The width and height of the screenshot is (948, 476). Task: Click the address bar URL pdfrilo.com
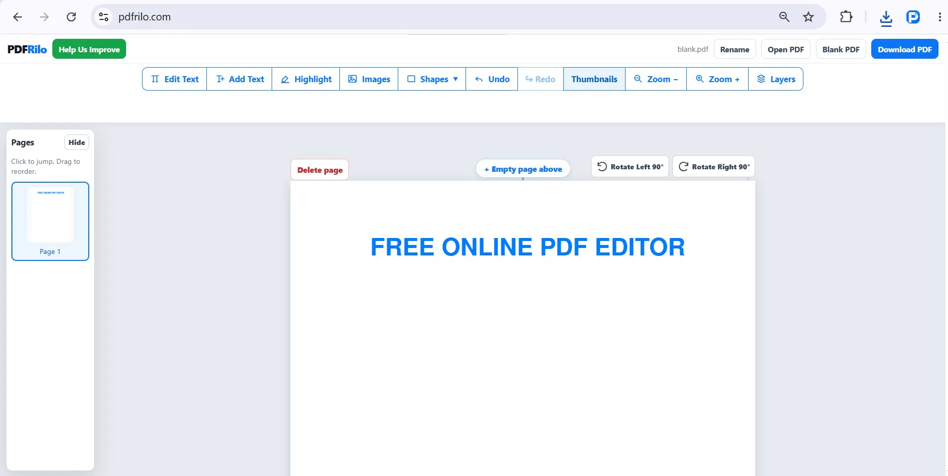[145, 17]
